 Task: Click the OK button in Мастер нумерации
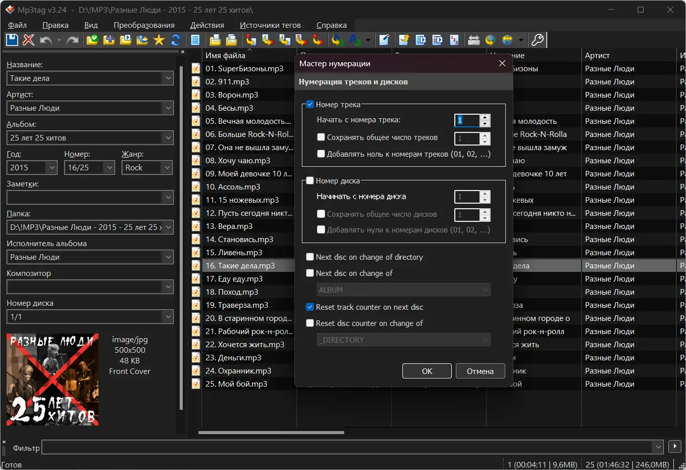tap(427, 370)
